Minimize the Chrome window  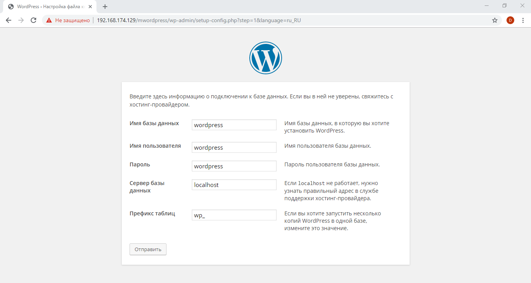(487, 5)
